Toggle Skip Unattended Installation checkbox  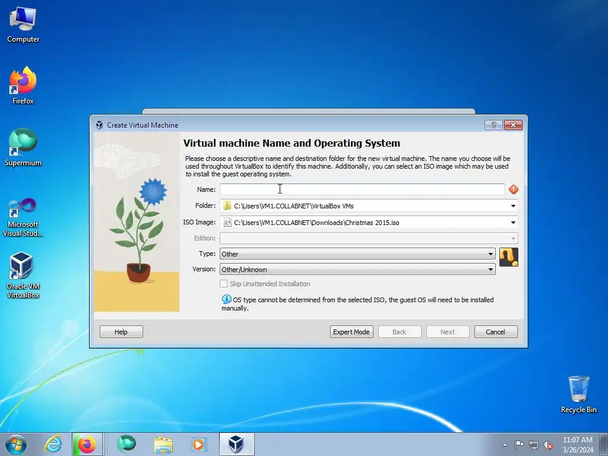point(224,284)
